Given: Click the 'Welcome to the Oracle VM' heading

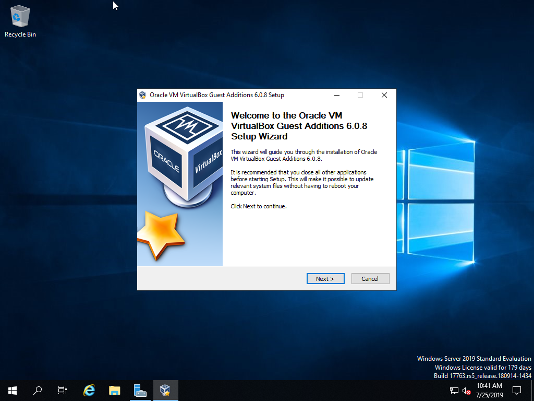Looking at the screenshot, I should click(x=299, y=126).
